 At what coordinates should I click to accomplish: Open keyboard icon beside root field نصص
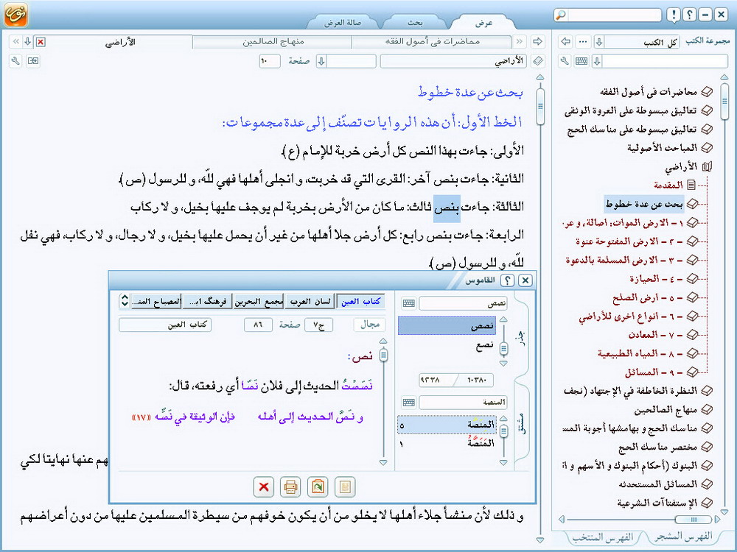point(408,303)
